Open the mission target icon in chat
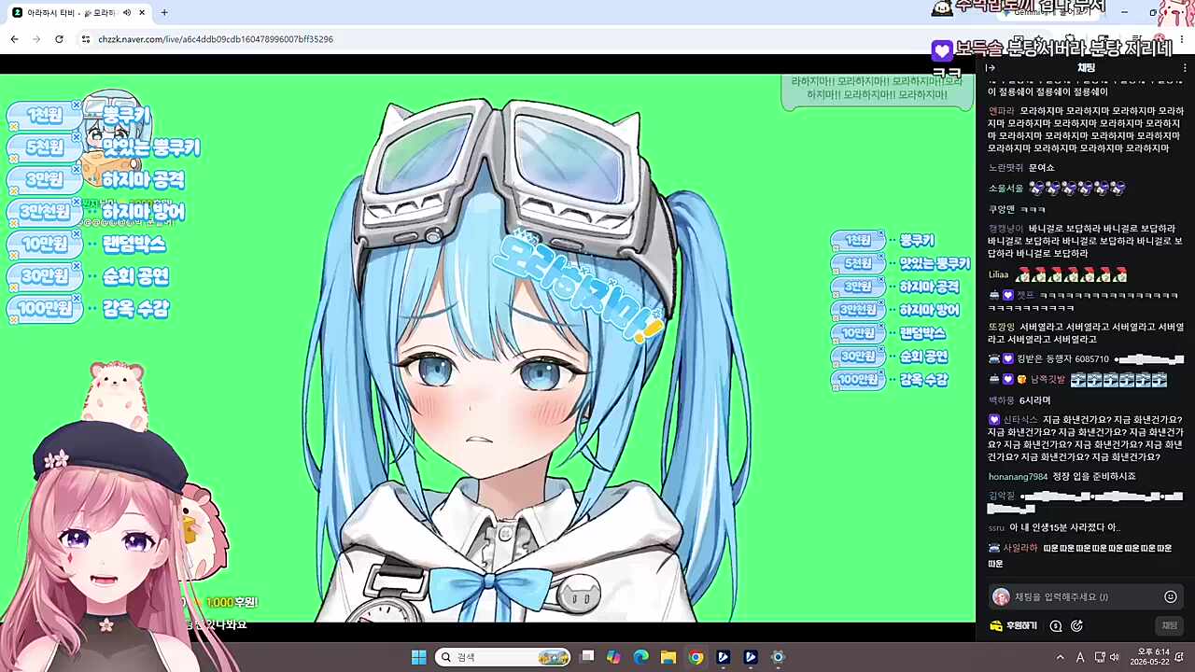 (1076, 626)
